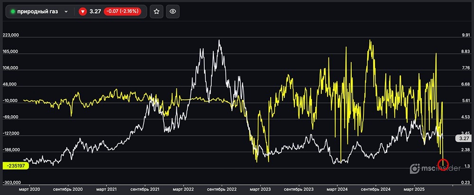
Task: Click the март 2020 date label
Action: (x=29, y=190)
